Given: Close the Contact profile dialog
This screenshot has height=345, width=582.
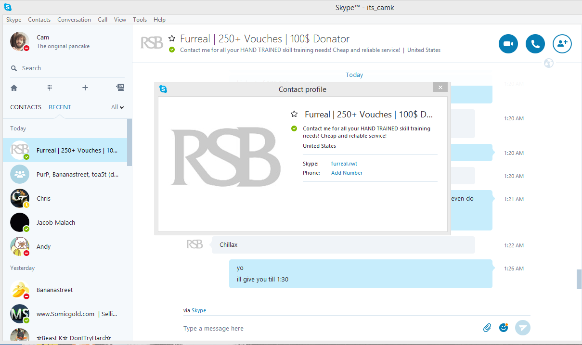Looking at the screenshot, I should 440,87.
